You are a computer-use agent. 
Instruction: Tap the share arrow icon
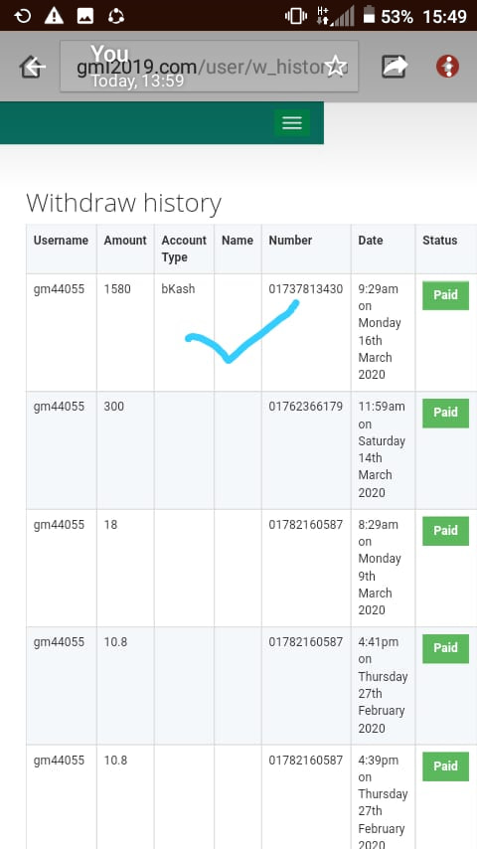point(395,66)
